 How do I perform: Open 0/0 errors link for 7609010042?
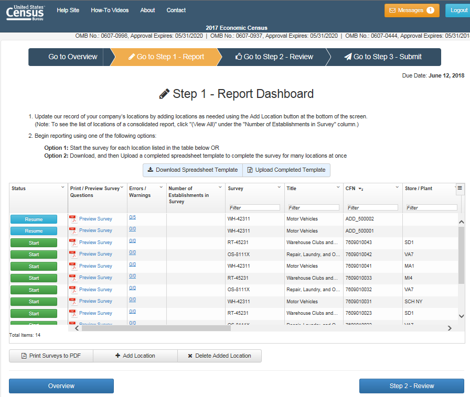[133, 252]
